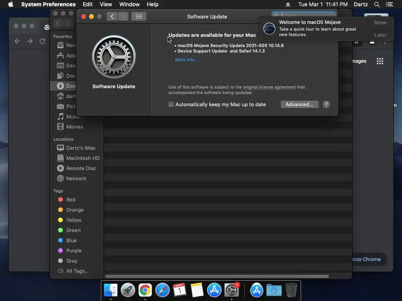Open Finder from the Dock
This screenshot has height=301, width=402.
[110, 290]
